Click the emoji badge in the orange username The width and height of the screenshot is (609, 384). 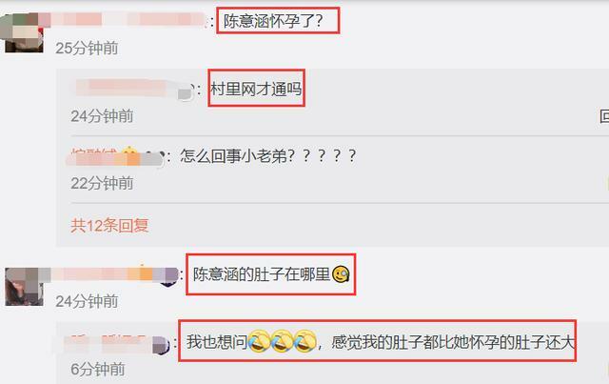coord(129,153)
